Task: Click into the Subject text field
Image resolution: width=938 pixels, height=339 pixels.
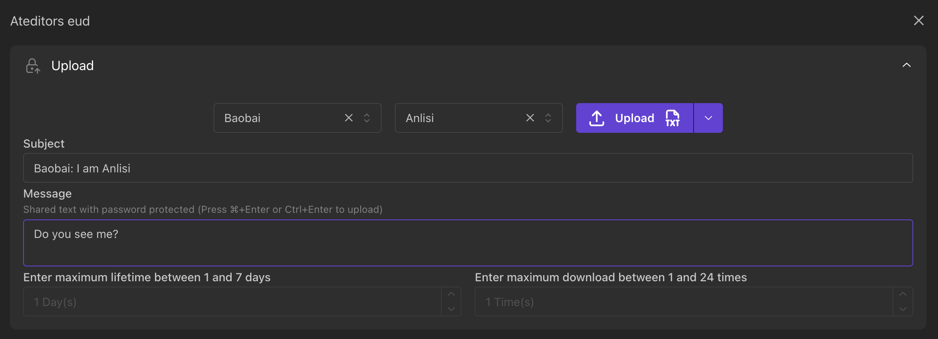Action: point(468,168)
